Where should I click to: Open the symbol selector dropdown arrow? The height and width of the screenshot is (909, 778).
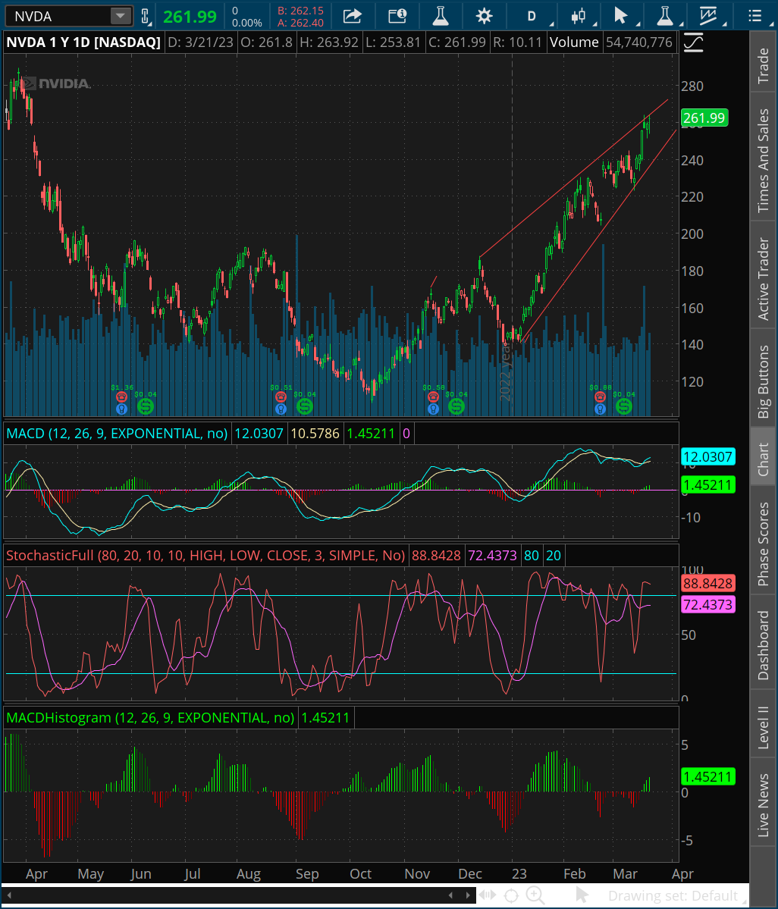(121, 16)
